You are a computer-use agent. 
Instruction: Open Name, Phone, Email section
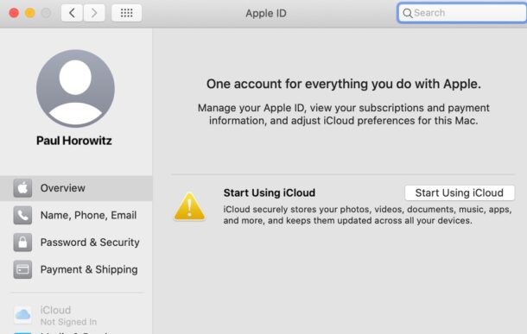[76, 215]
